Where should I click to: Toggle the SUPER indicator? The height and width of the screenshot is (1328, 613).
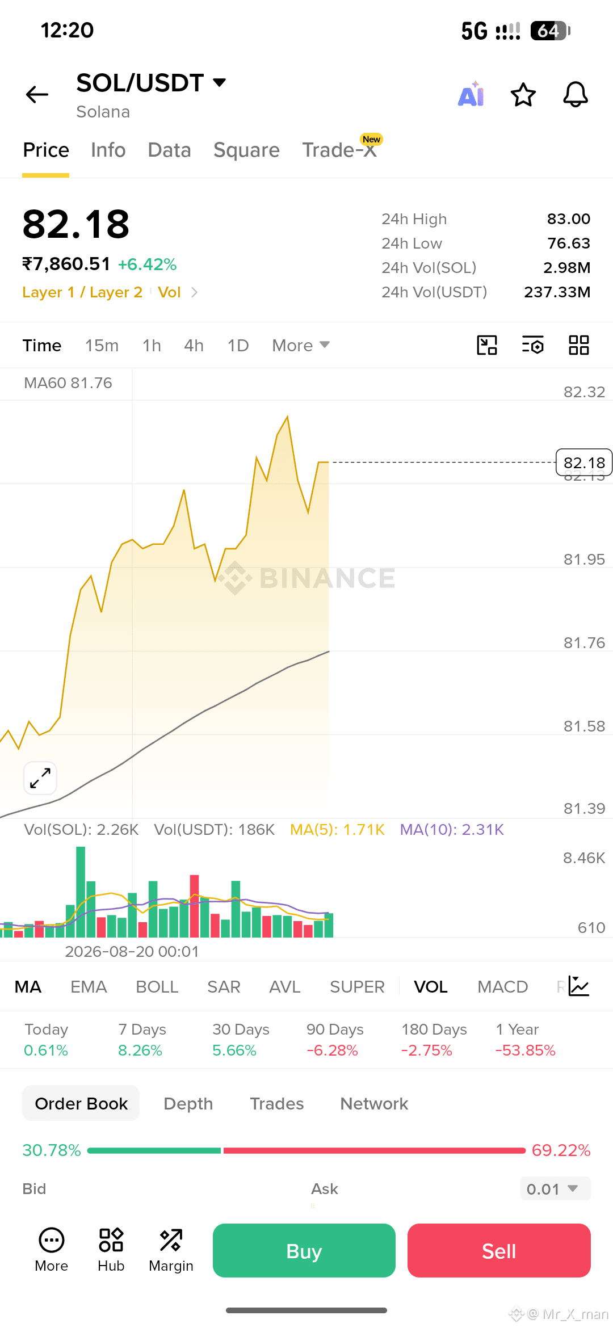click(357, 987)
